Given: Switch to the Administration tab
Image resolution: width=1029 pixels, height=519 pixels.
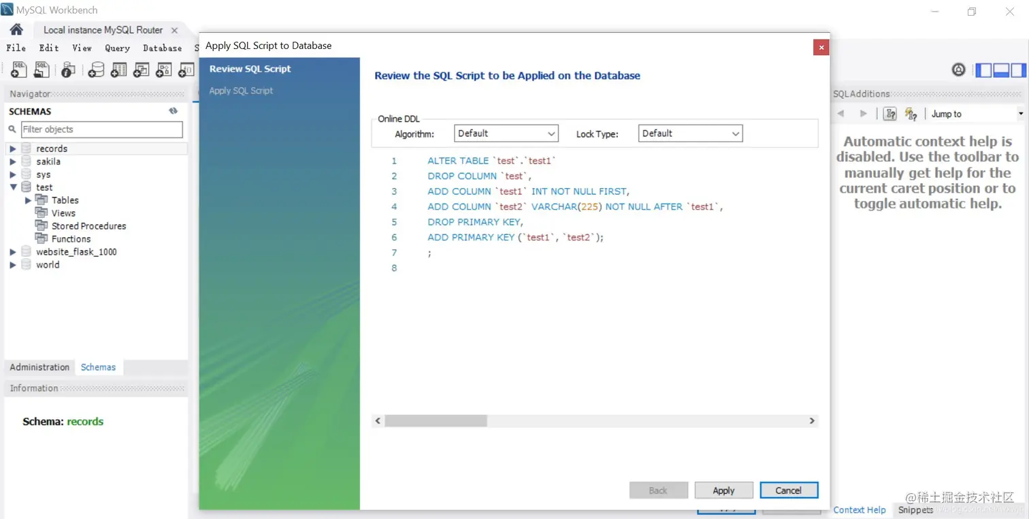Looking at the screenshot, I should coord(39,367).
